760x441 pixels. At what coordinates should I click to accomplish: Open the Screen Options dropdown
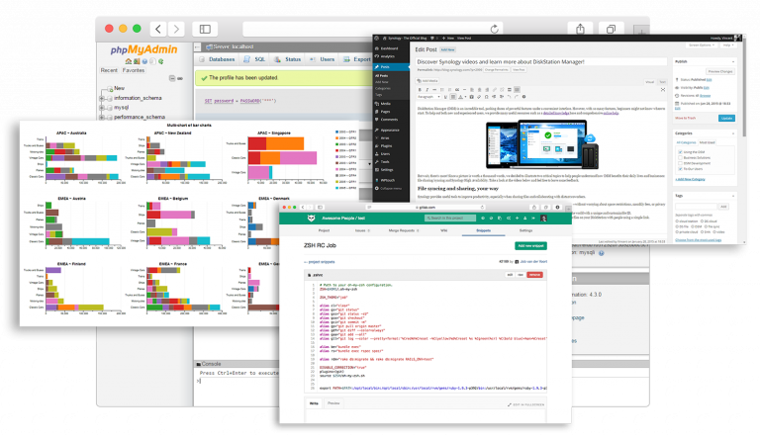(x=702, y=45)
